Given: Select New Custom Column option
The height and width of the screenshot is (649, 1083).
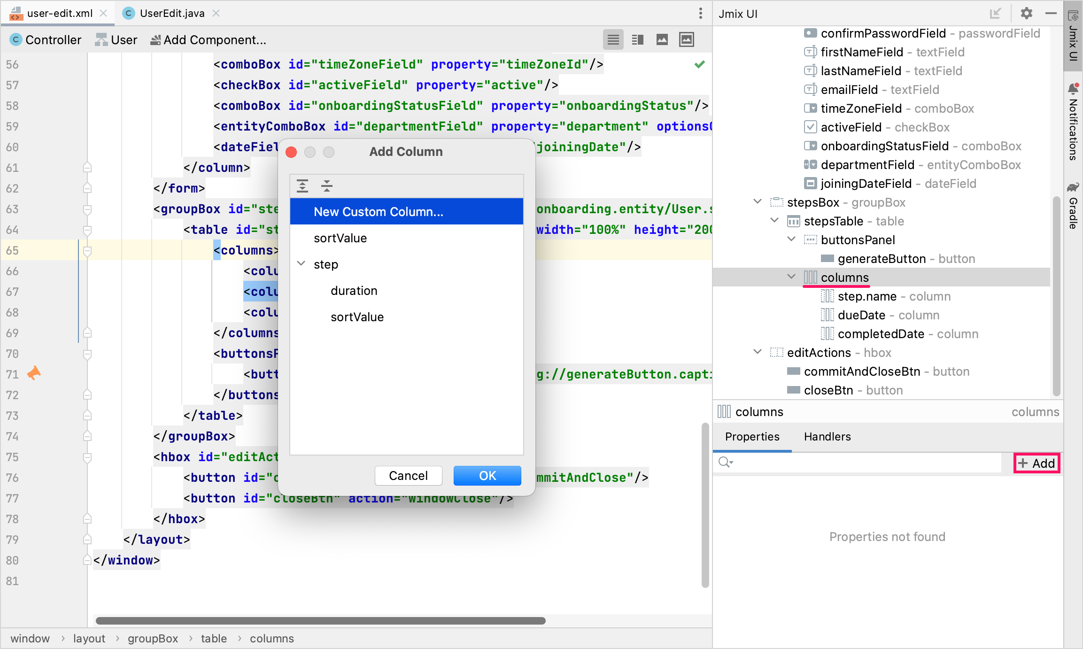Looking at the screenshot, I should (407, 211).
